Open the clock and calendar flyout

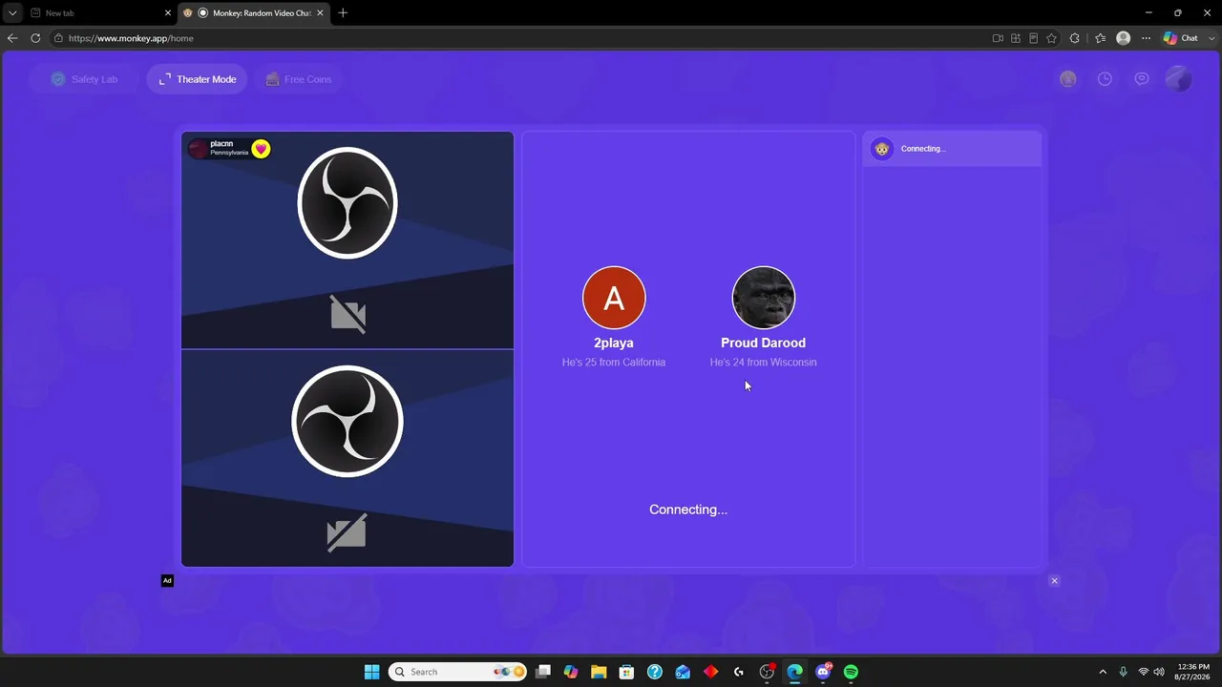[1193, 672]
